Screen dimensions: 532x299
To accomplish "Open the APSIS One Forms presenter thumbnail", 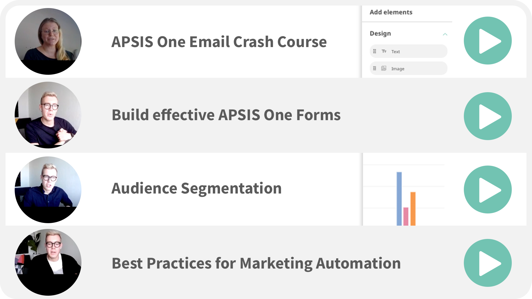I will pos(48,115).
